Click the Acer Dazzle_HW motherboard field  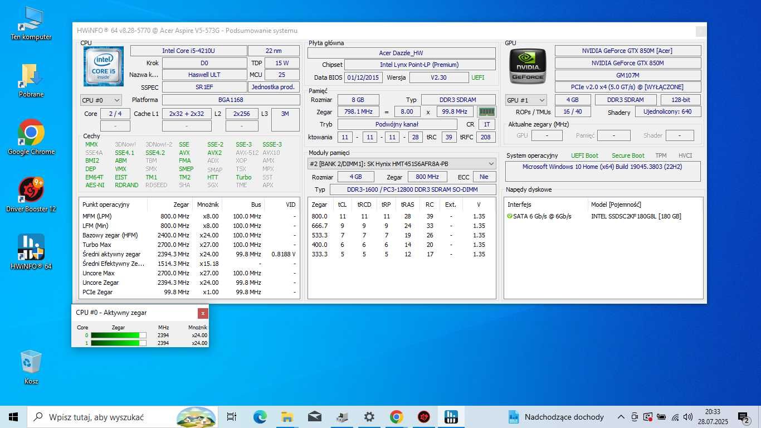click(x=401, y=53)
